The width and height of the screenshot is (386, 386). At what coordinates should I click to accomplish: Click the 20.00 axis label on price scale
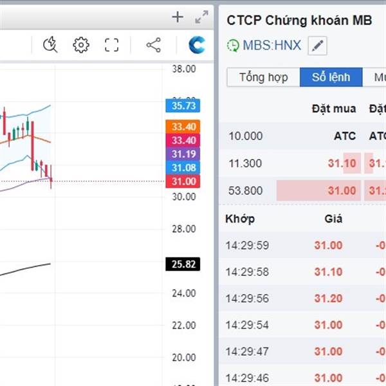tap(184, 358)
